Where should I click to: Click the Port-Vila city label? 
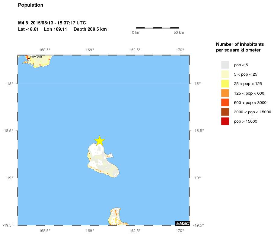(36, 57)
